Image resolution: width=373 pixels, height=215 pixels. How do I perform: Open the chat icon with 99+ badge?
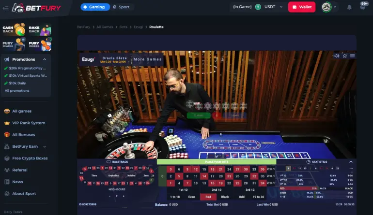click(363, 6)
